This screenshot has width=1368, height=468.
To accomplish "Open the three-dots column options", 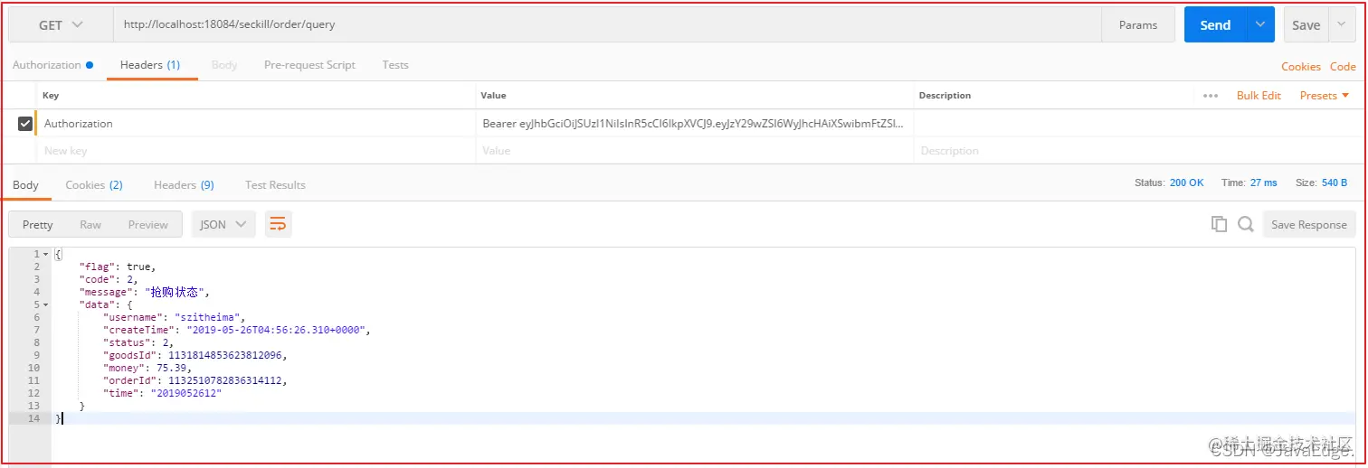I will (x=1211, y=96).
